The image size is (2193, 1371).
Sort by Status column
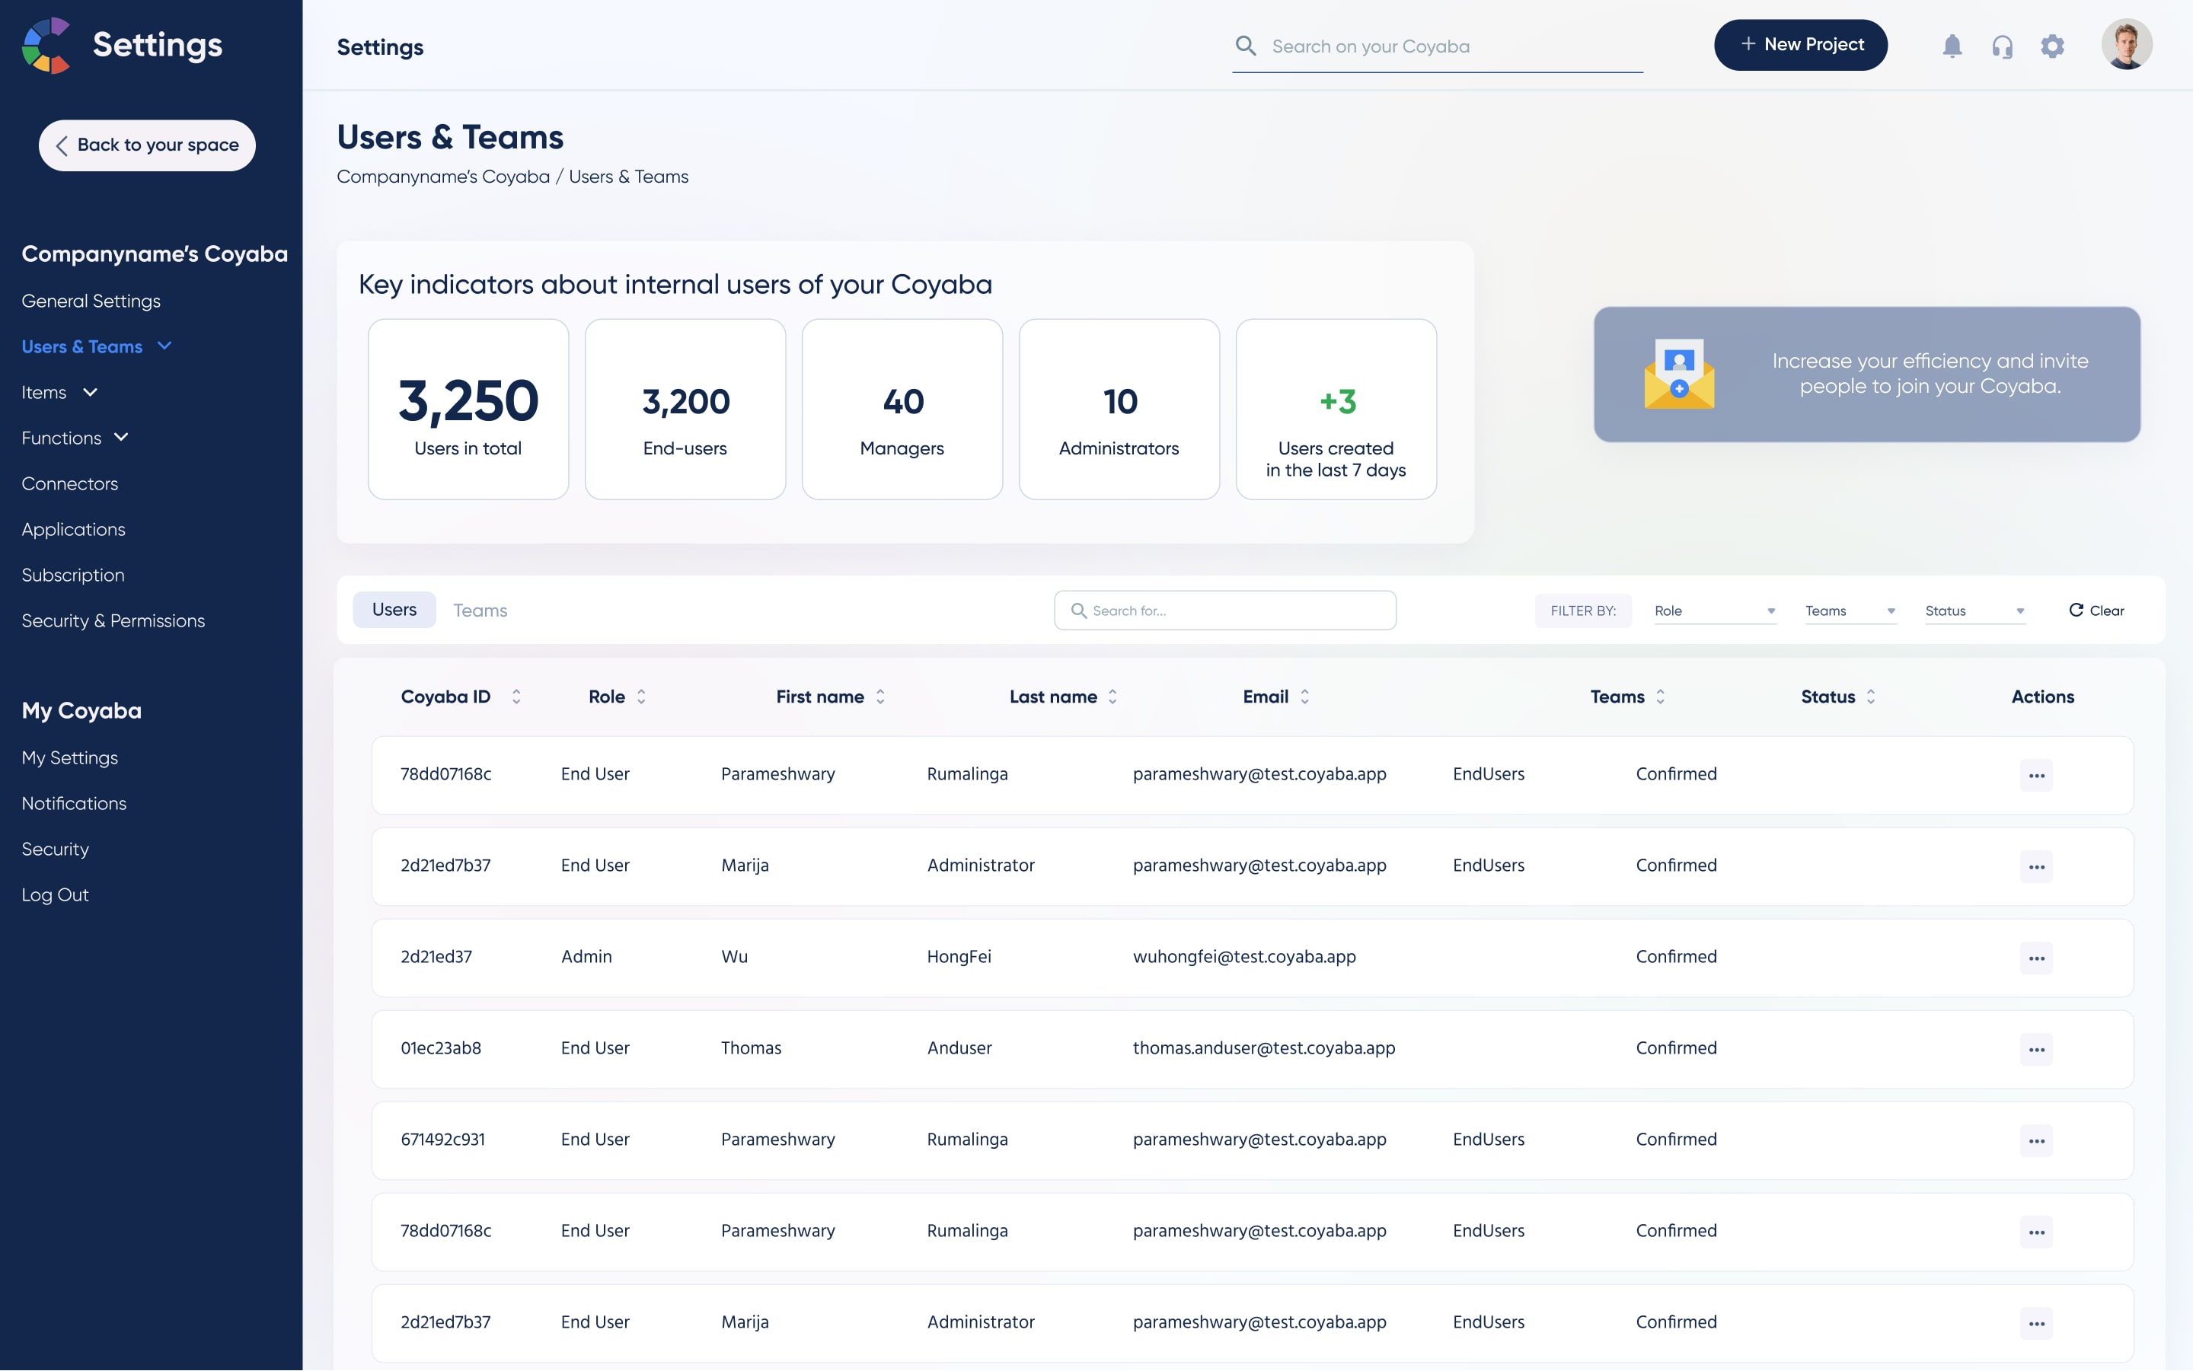point(1870,697)
